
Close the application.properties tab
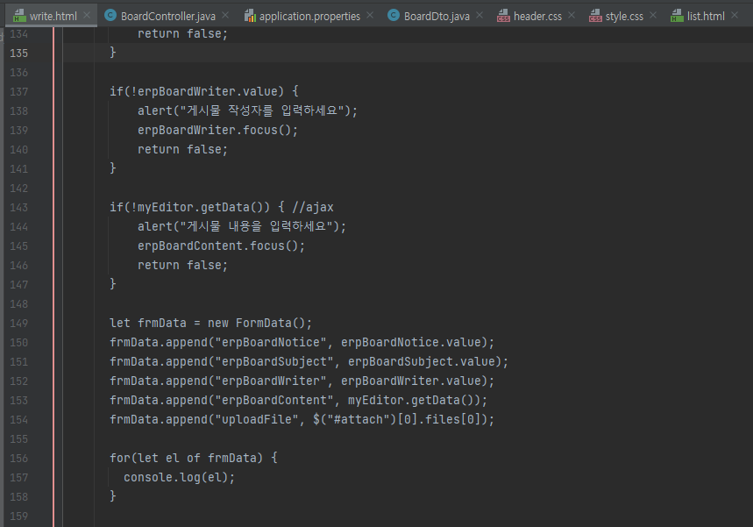pos(370,16)
